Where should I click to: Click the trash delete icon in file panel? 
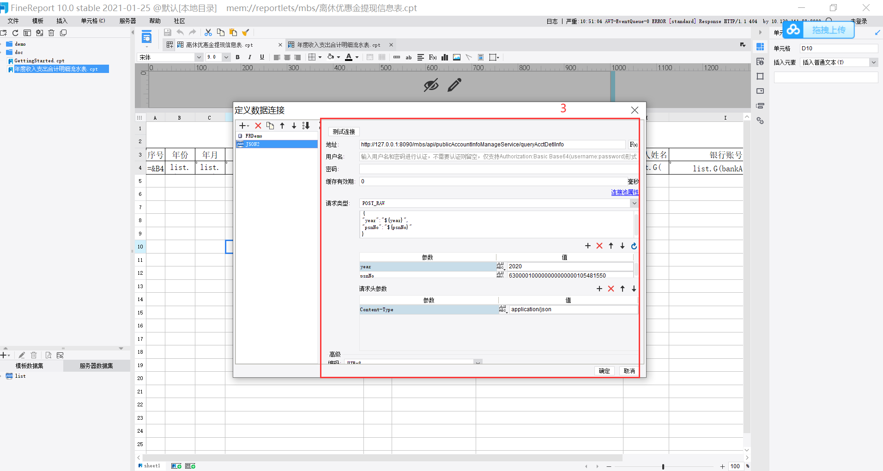pyautogui.click(x=51, y=33)
